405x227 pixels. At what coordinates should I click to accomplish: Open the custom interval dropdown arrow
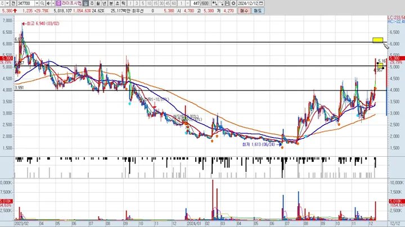(x=188, y=3)
